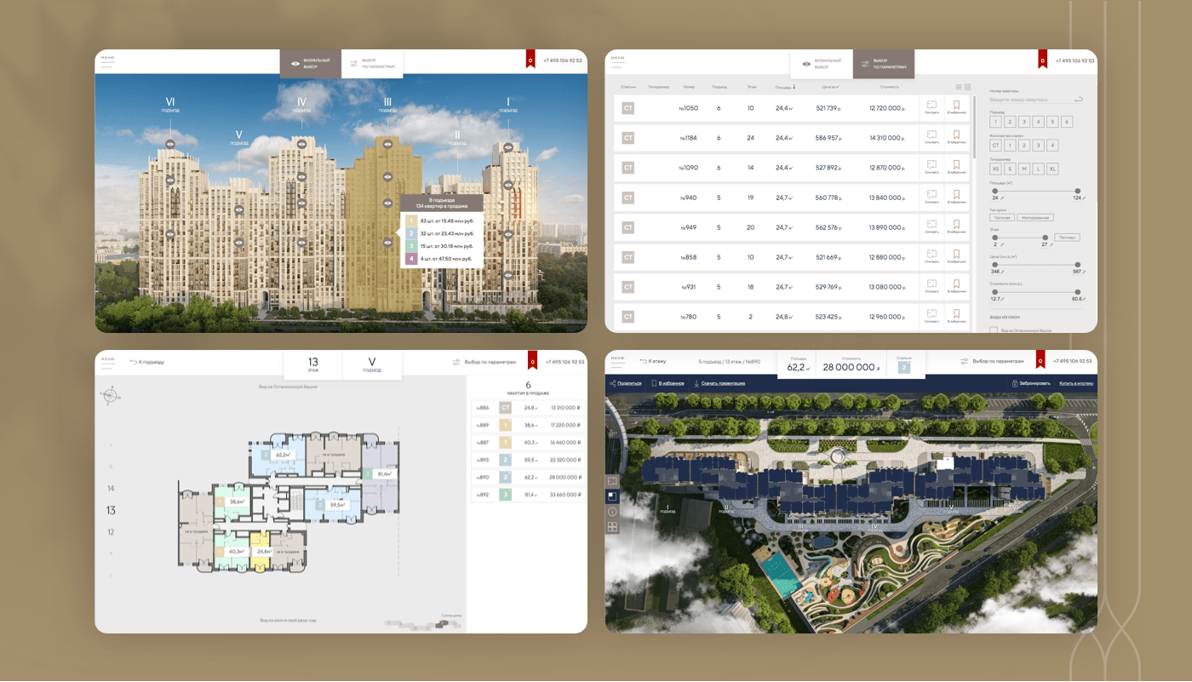Switch apartment results to list view icon
Screen dimensions: 1192x682
pos(959,87)
